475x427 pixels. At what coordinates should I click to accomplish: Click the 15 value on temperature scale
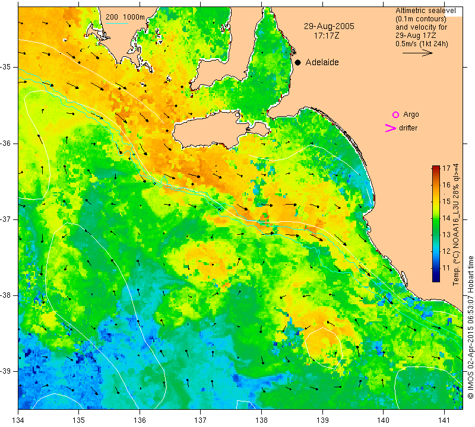[446, 202]
